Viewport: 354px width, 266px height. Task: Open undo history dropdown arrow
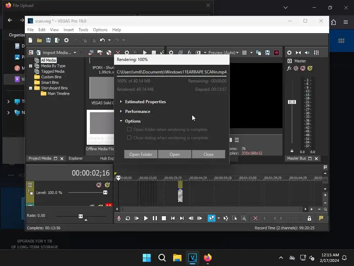pyautogui.click(x=109, y=40)
